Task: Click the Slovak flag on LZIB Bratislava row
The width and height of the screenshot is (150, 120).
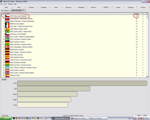Action: click(x=7, y=19)
